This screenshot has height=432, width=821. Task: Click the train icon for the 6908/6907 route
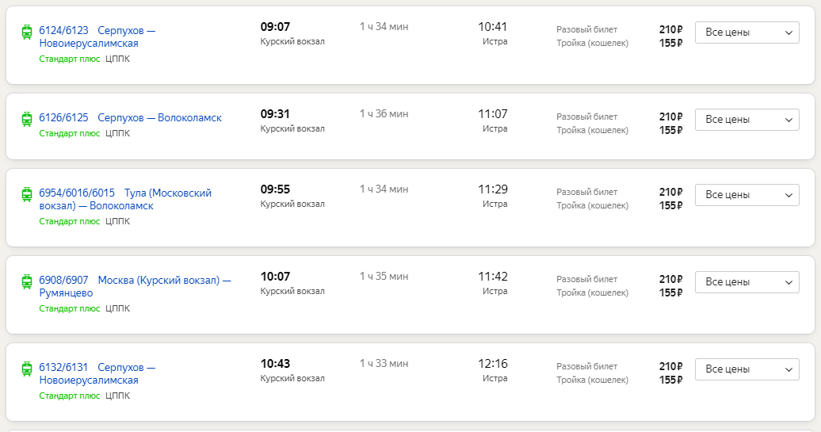pyautogui.click(x=27, y=281)
